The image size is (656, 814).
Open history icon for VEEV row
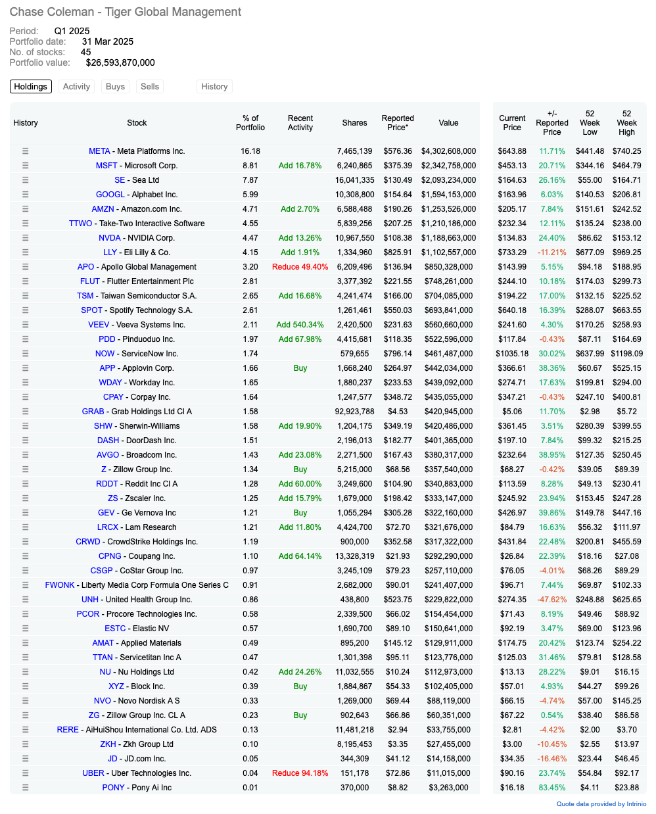[x=26, y=325]
